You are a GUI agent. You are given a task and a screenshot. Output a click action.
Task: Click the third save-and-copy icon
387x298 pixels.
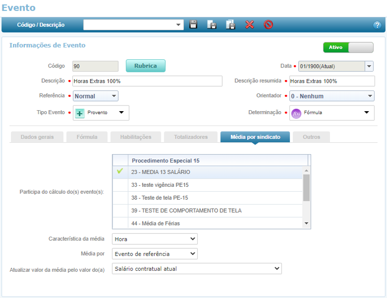pos(230,24)
